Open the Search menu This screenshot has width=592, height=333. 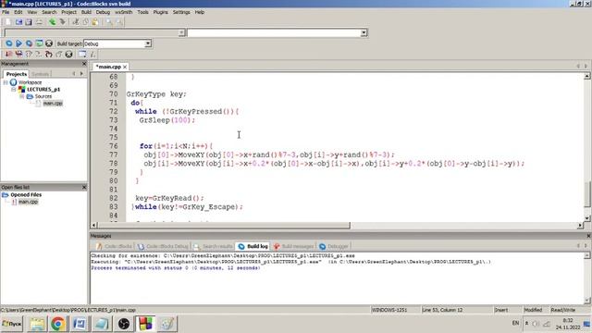tap(49, 12)
